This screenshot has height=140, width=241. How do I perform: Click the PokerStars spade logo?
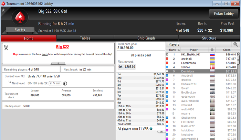tap(20, 17)
